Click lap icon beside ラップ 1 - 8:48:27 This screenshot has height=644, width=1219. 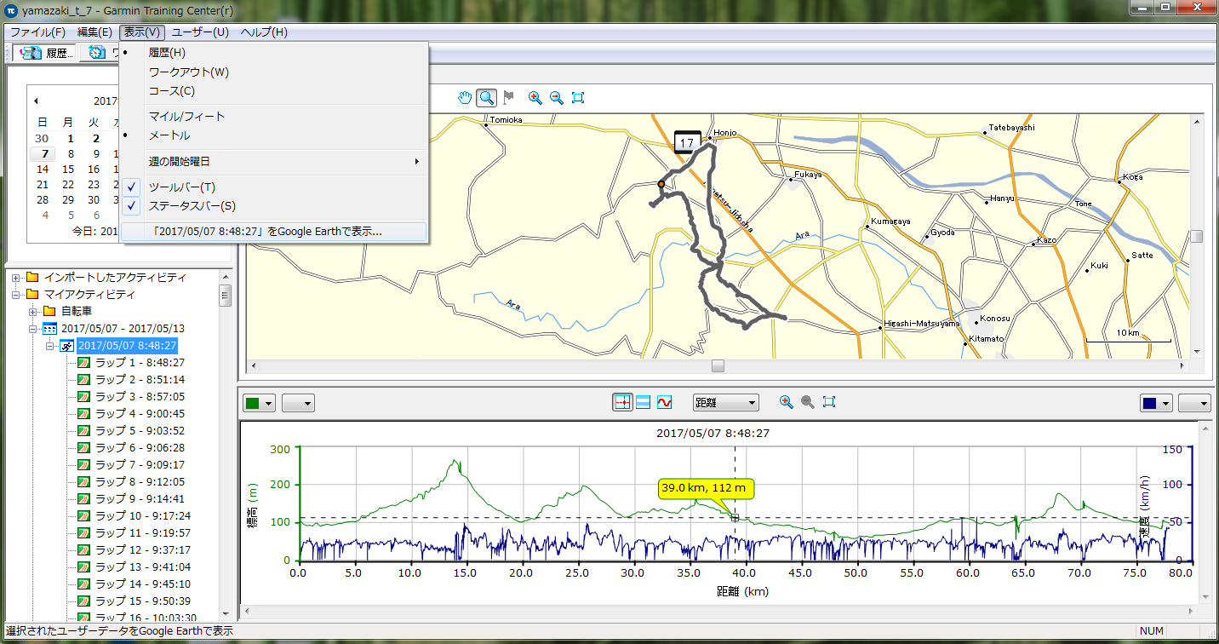(83, 363)
